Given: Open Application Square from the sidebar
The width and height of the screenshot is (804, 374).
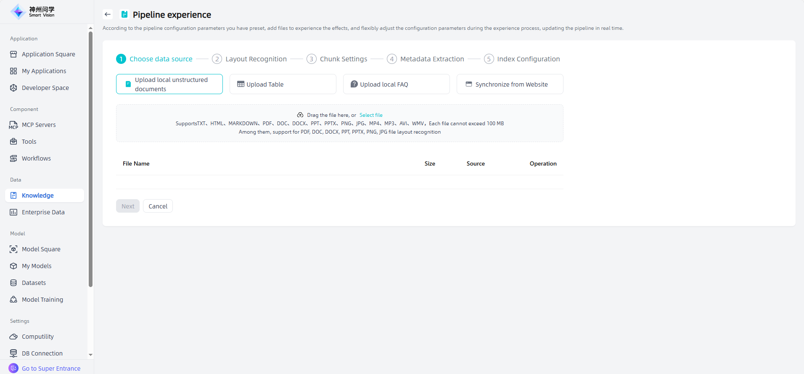Looking at the screenshot, I should click(48, 54).
